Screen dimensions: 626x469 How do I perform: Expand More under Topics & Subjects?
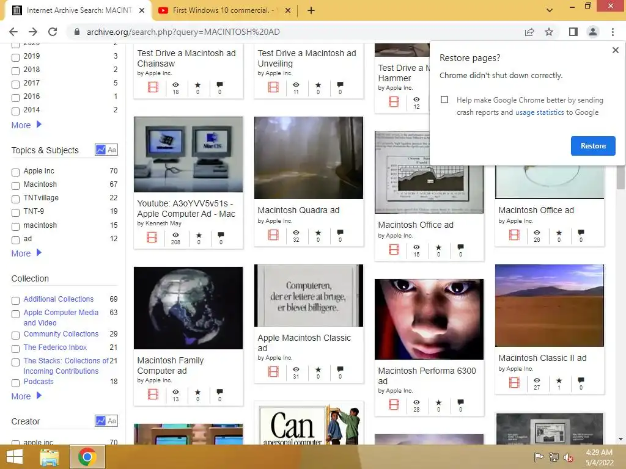pos(26,253)
